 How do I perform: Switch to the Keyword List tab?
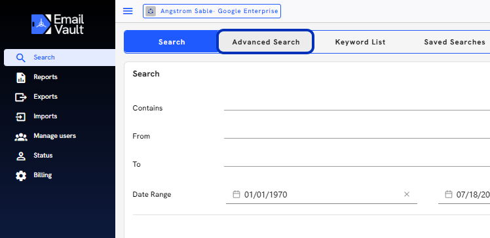[x=360, y=42]
